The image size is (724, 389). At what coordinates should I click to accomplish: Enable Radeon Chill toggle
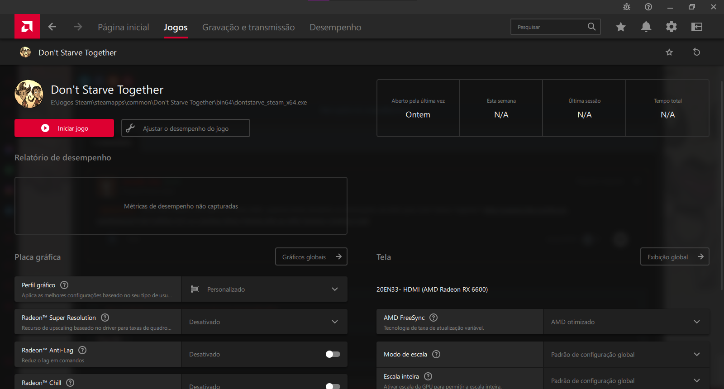[333, 386]
